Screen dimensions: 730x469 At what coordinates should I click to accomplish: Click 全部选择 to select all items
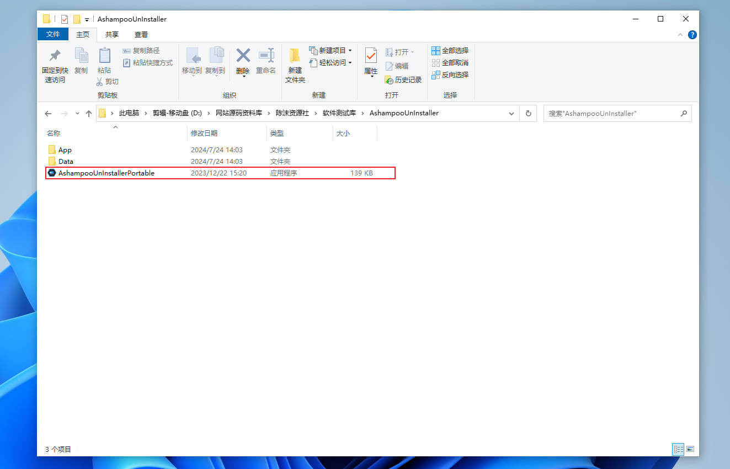pyautogui.click(x=450, y=50)
